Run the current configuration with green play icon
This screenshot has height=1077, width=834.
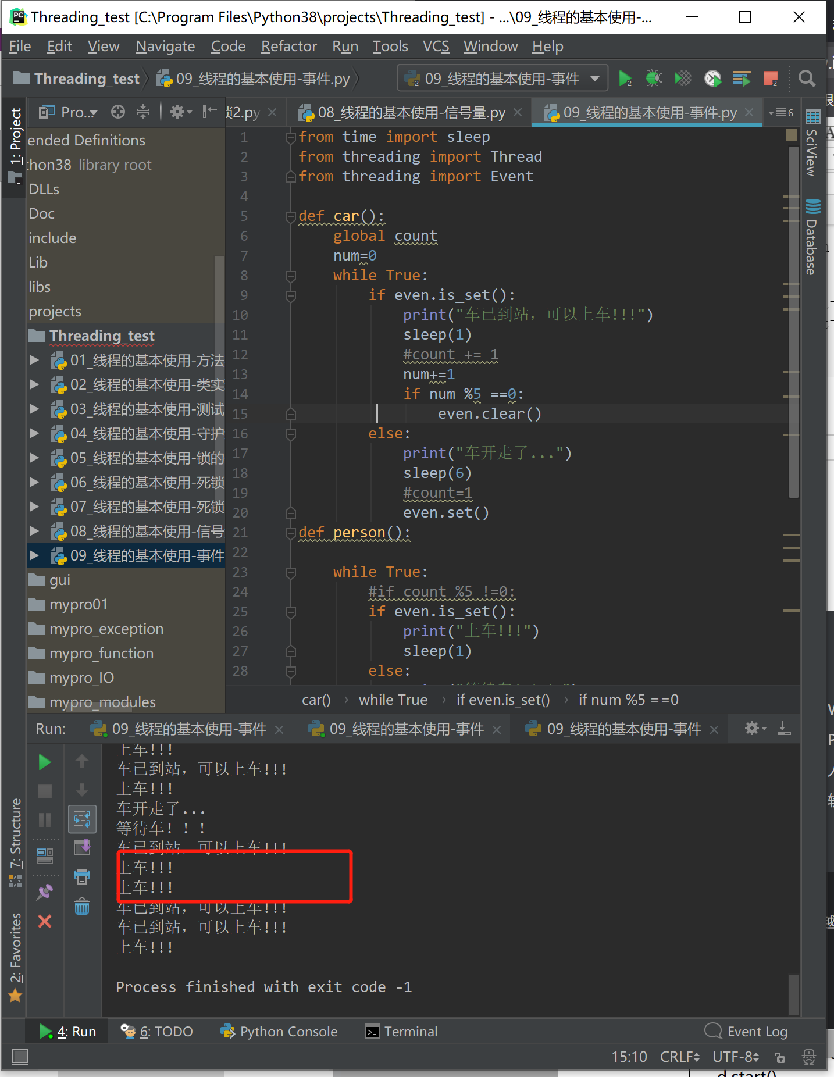(x=625, y=79)
